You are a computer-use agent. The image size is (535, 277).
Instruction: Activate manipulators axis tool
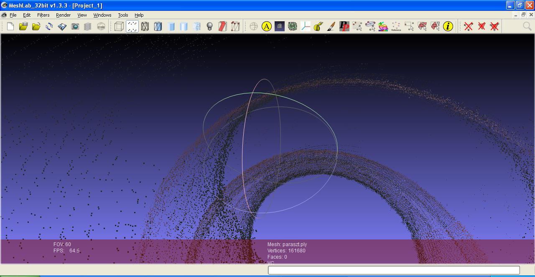click(306, 26)
